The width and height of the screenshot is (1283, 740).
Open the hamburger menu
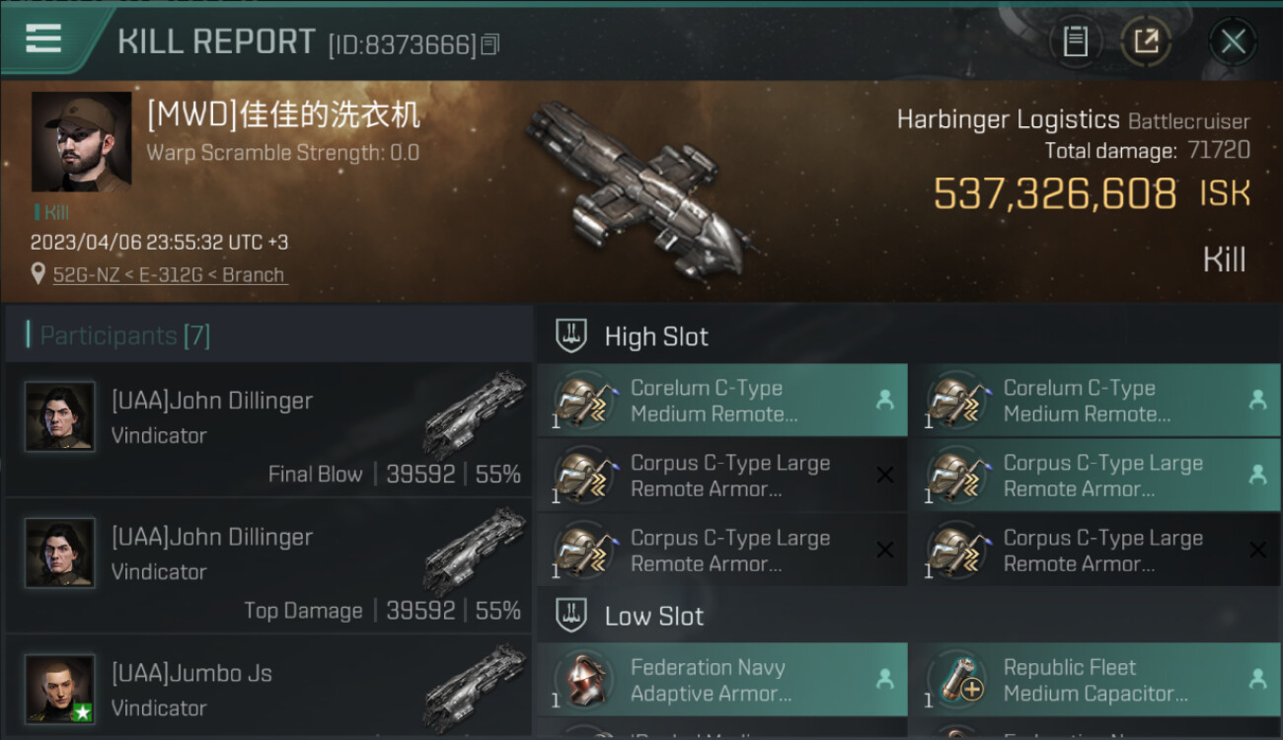pyautogui.click(x=43, y=39)
